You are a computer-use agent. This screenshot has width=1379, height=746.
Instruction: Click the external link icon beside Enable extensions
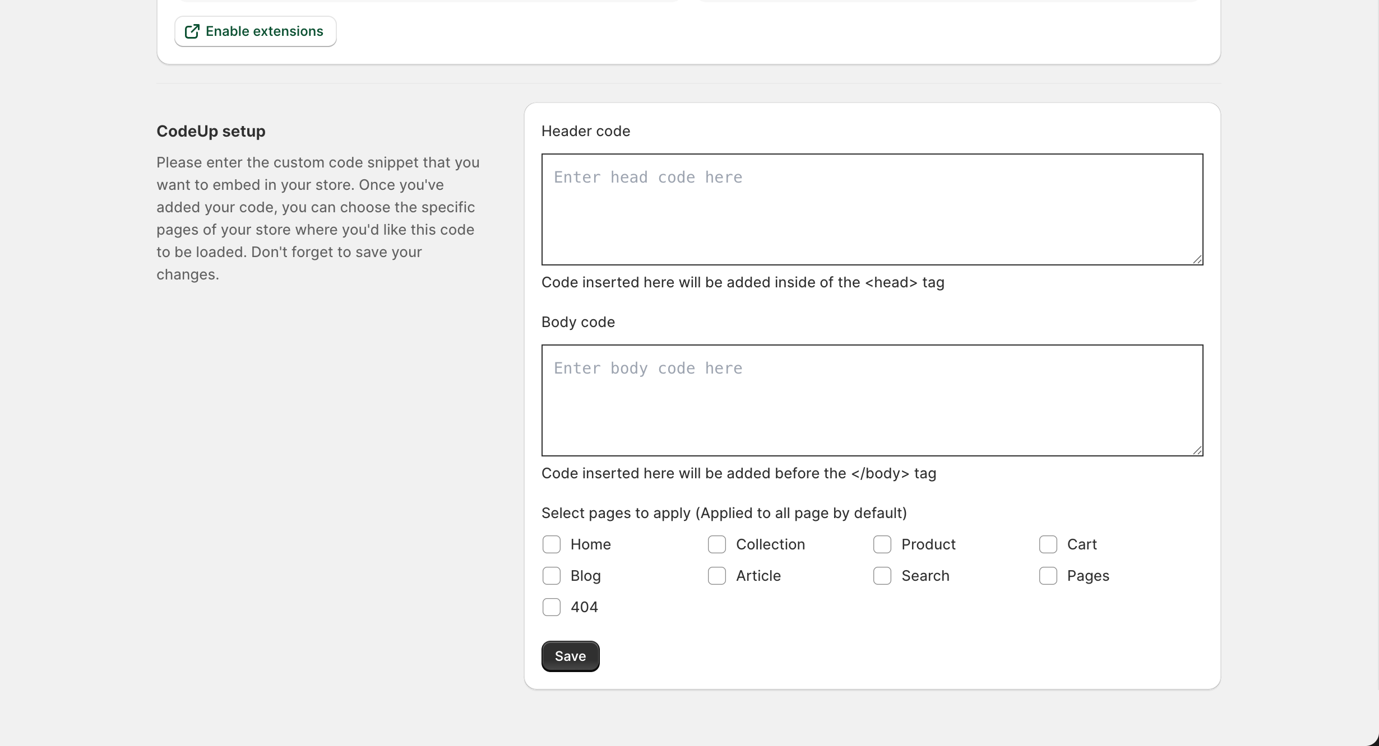coord(192,31)
